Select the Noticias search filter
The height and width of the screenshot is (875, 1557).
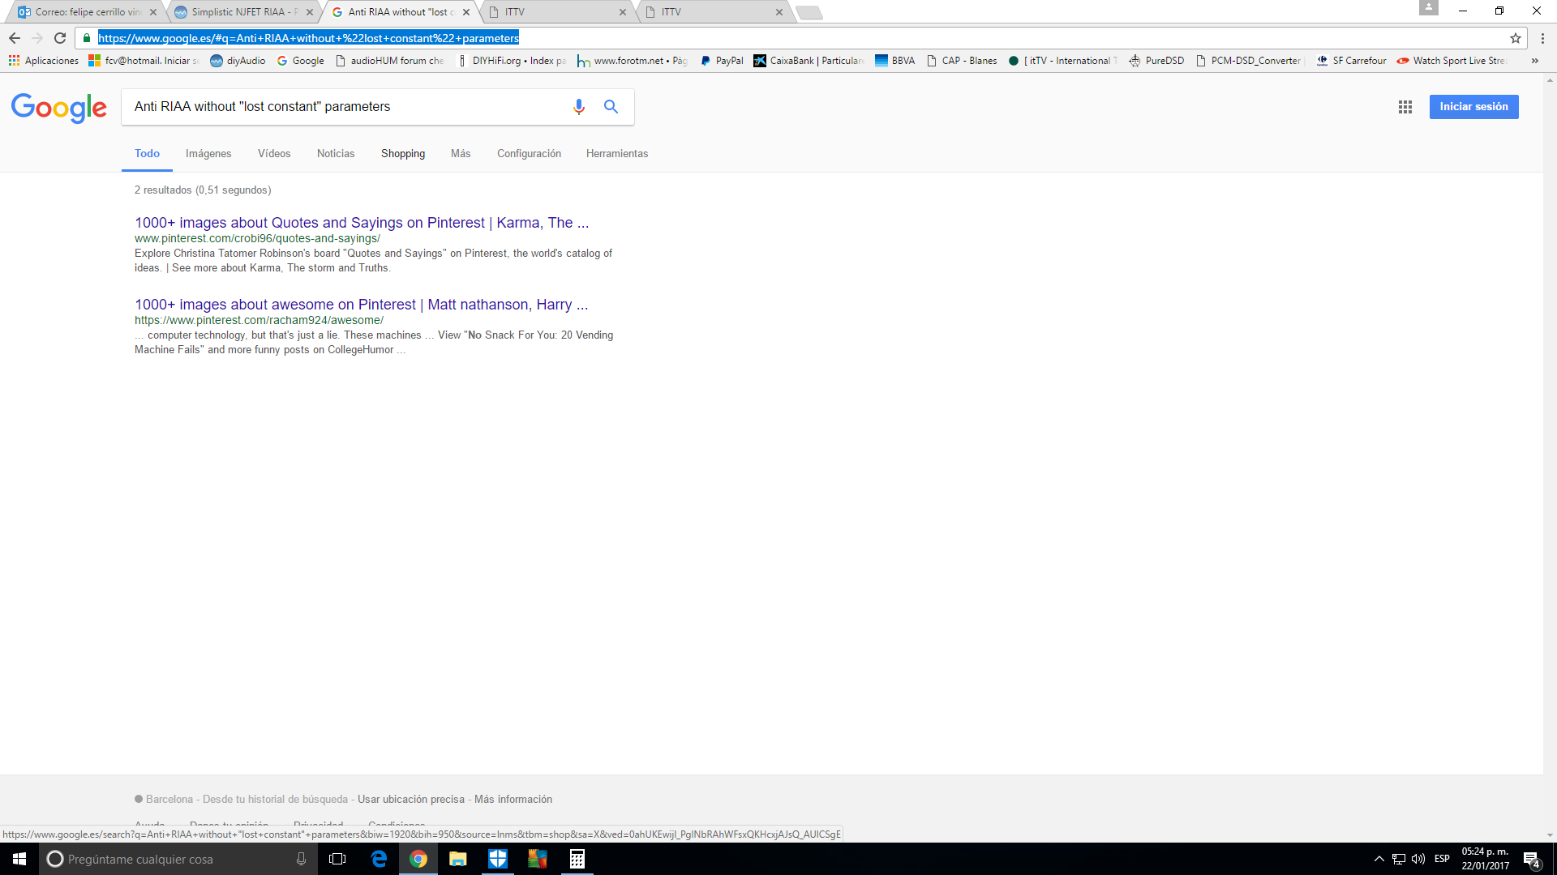[336, 154]
